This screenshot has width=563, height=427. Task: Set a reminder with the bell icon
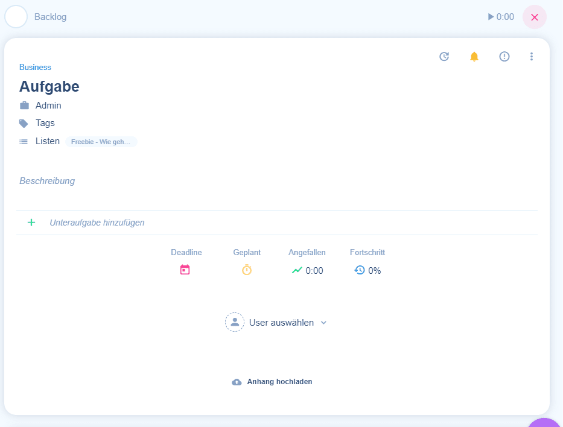pos(474,56)
